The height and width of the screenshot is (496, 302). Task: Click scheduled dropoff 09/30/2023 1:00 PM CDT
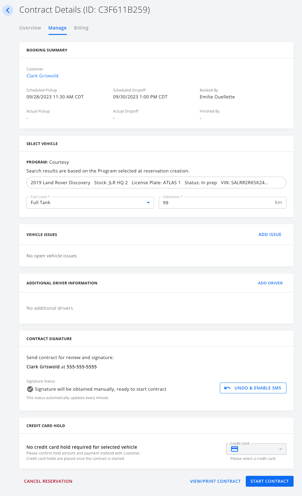pos(140,97)
